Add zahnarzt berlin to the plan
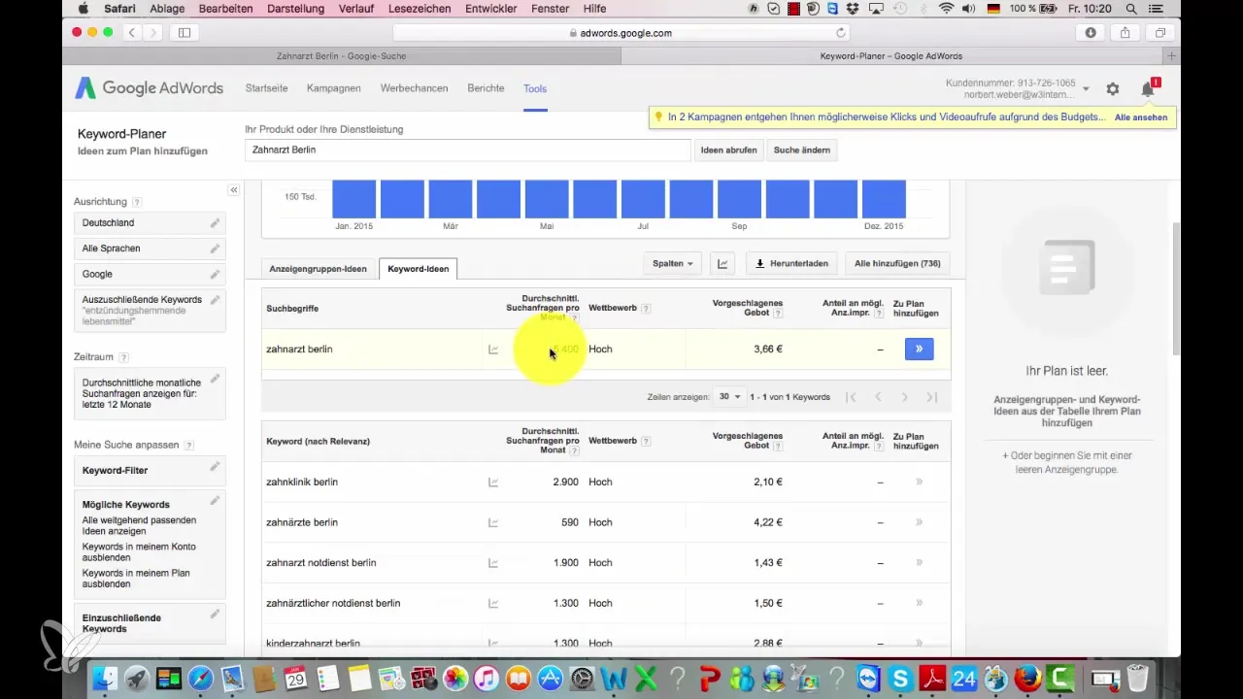1243x699 pixels. (x=919, y=349)
